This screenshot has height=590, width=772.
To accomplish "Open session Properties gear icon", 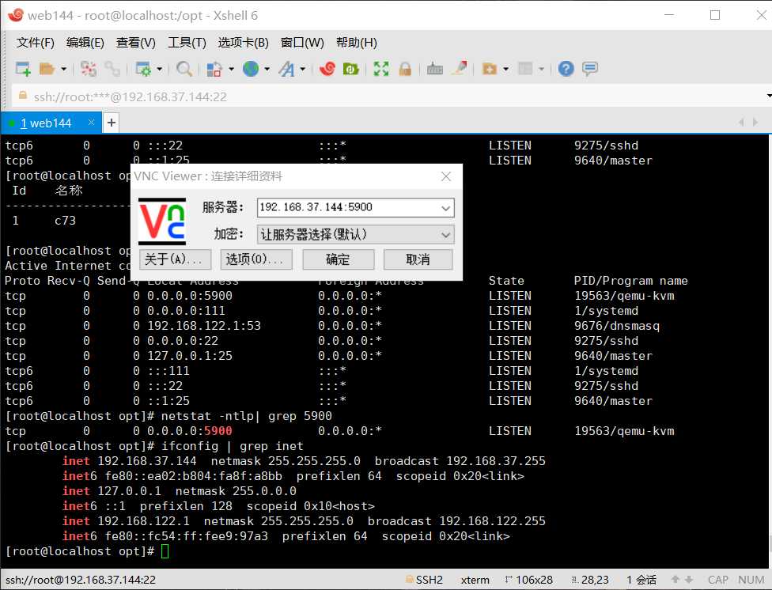I will (x=143, y=69).
